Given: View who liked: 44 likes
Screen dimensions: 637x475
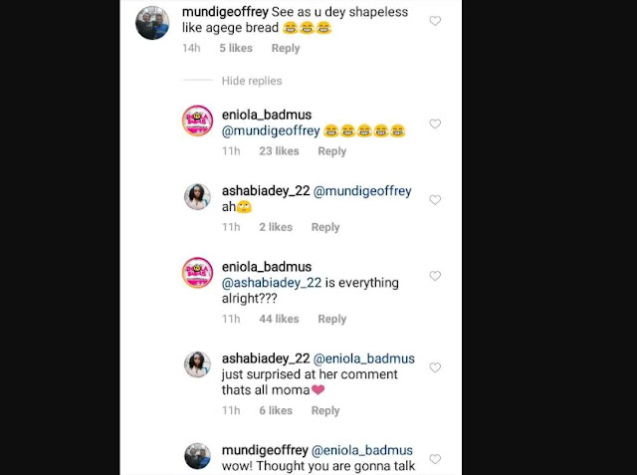Looking at the screenshot, I should tap(279, 319).
